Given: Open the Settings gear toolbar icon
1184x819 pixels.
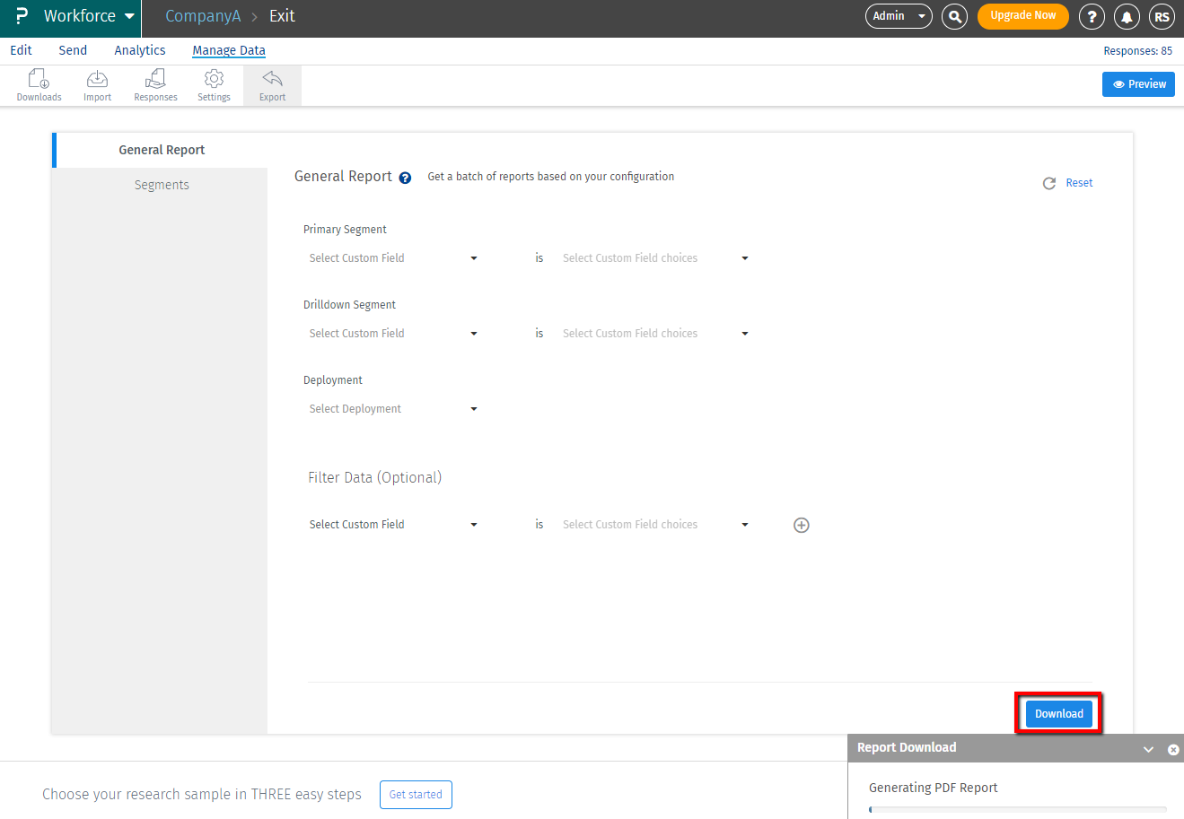Looking at the screenshot, I should (x=214, y=85).
